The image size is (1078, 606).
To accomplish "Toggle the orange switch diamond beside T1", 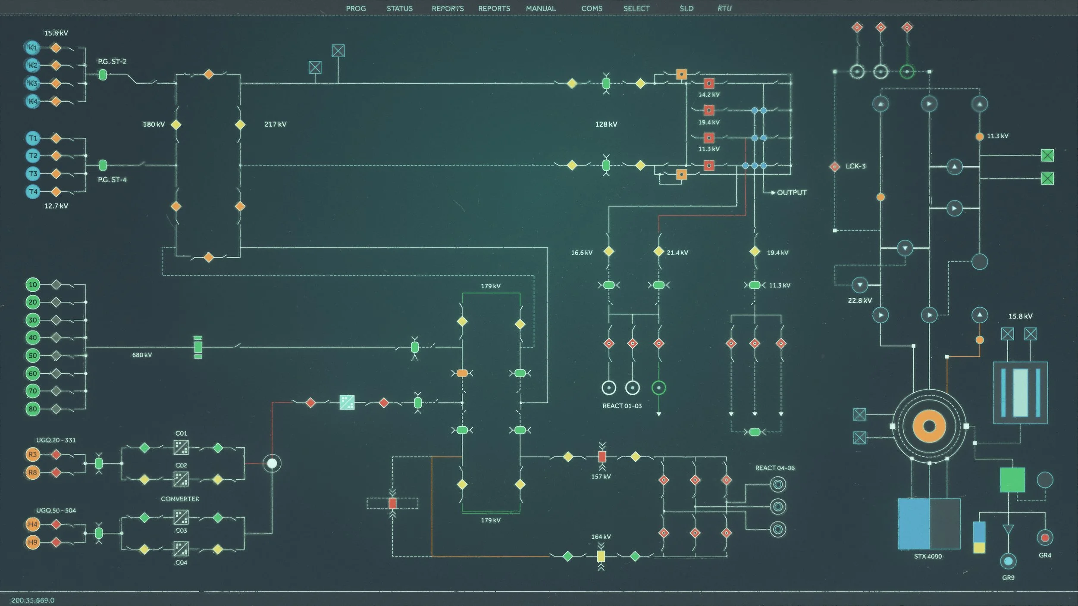I will 56,138.
